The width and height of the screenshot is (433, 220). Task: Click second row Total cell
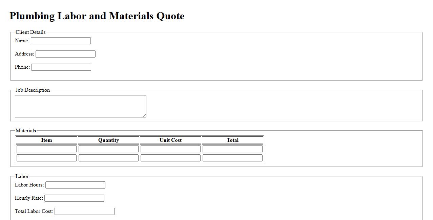point(232,158)
